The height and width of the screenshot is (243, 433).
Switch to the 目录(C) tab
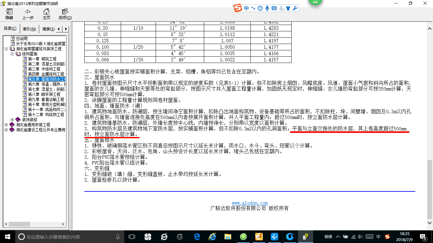click(10, 29)
